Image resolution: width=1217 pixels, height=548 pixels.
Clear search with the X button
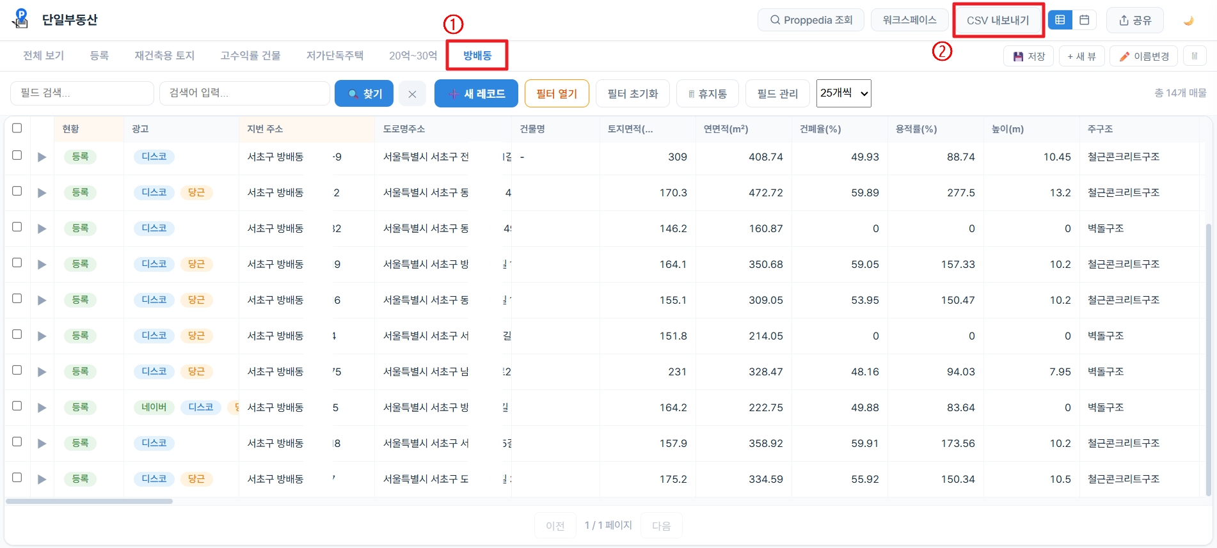coord(412,94)
